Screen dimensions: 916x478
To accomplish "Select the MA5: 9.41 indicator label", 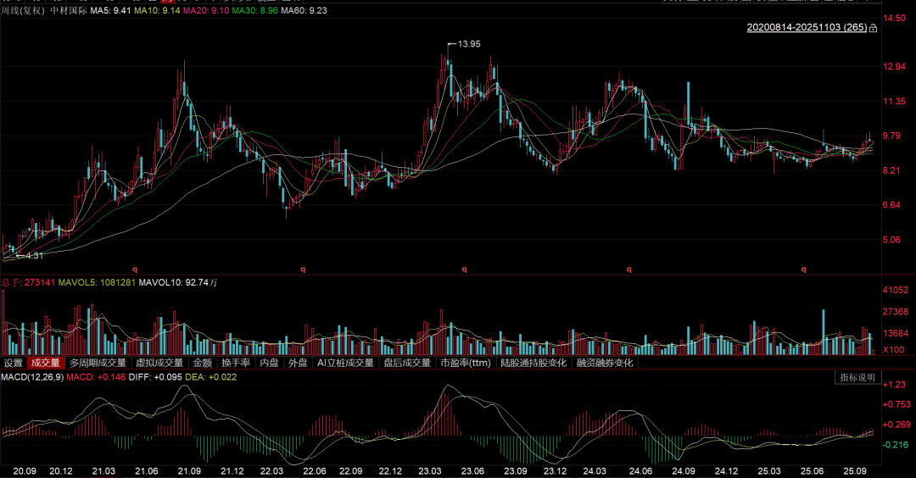I will pos(110,10).
